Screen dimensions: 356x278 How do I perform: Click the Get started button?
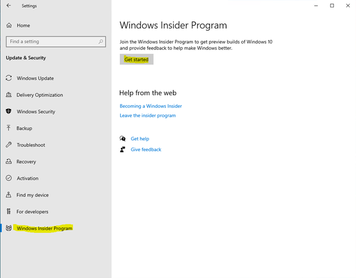pyautogui.click(x=136, y=59)
